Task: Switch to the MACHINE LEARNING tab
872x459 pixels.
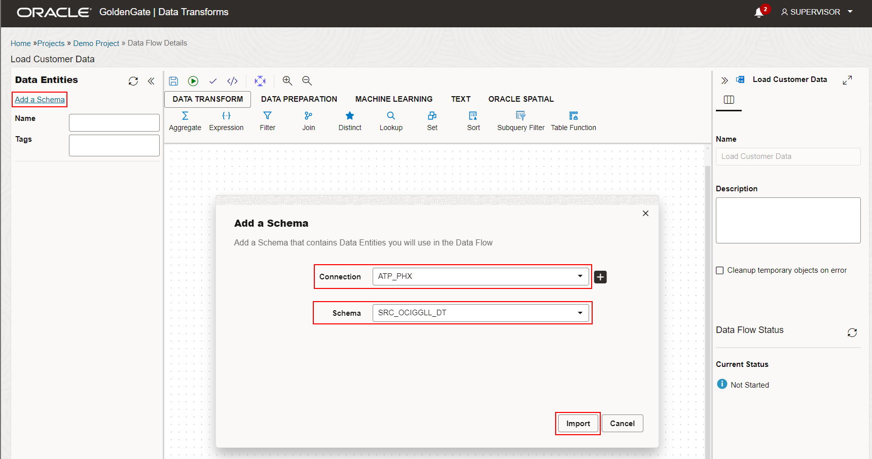Action: (394, 99)
